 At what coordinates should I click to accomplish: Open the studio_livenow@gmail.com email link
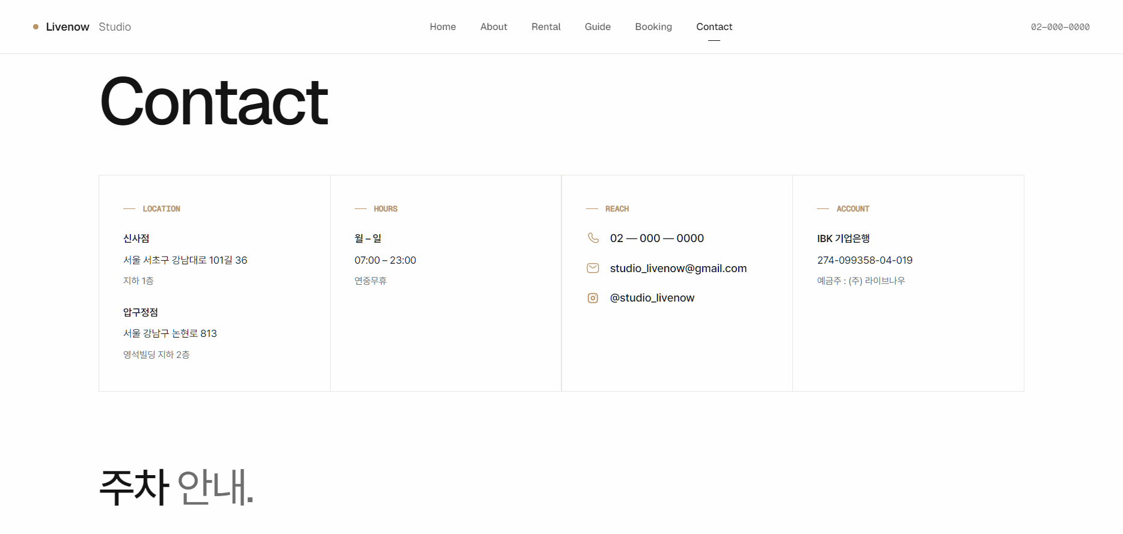pos(678,268)
